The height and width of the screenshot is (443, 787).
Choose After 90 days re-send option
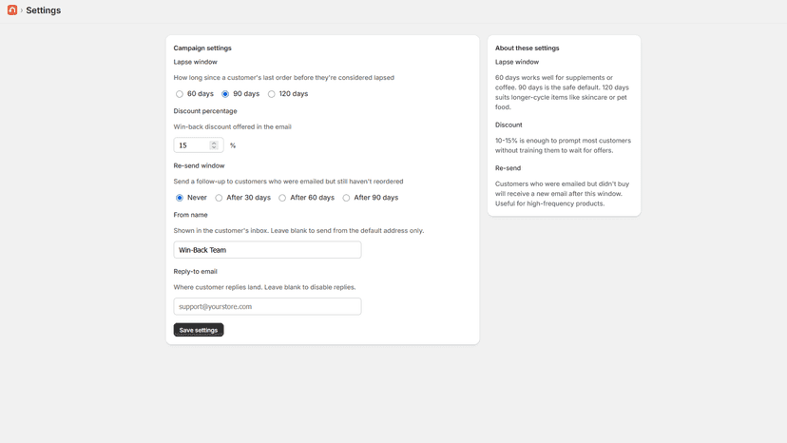click(346, 198)
